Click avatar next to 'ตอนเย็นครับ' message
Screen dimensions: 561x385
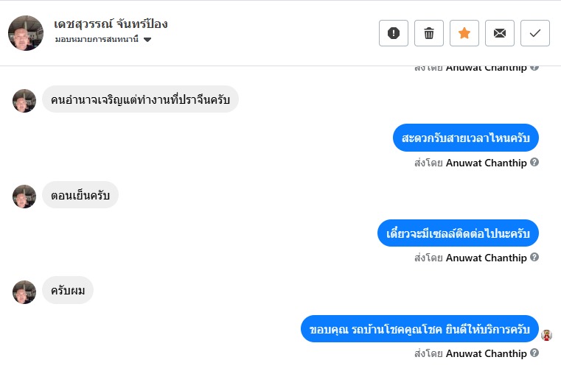24,197
